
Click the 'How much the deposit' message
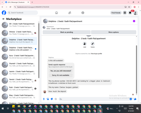coord(57,91)
